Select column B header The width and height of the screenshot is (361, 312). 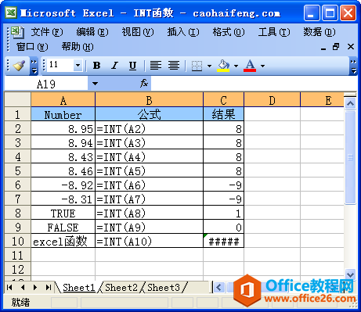(149, 100)
